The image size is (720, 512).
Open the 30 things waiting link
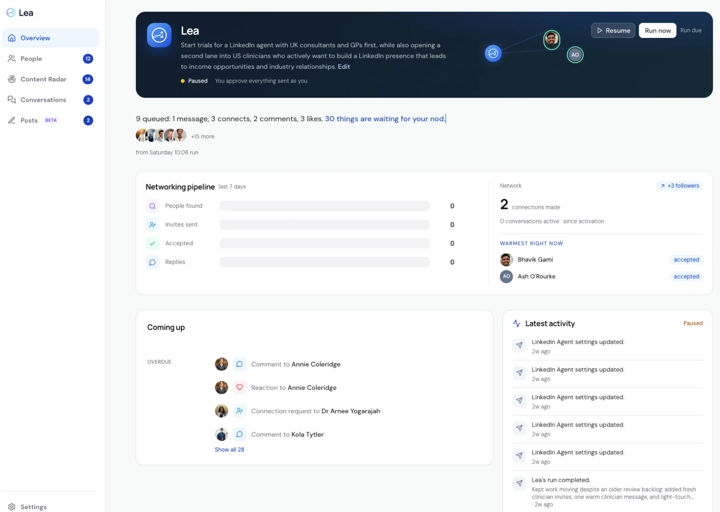[385, 119]
